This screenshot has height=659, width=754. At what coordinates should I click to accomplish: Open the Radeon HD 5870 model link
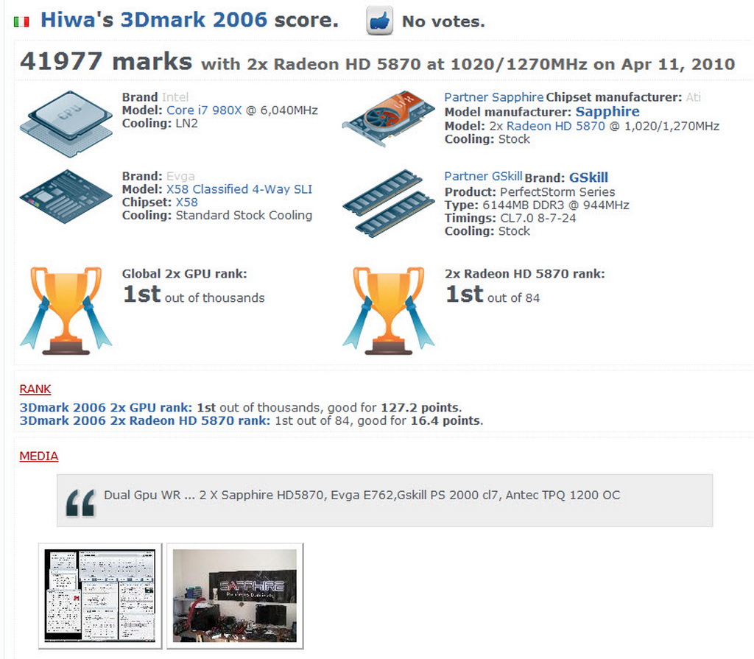point(555,126)
